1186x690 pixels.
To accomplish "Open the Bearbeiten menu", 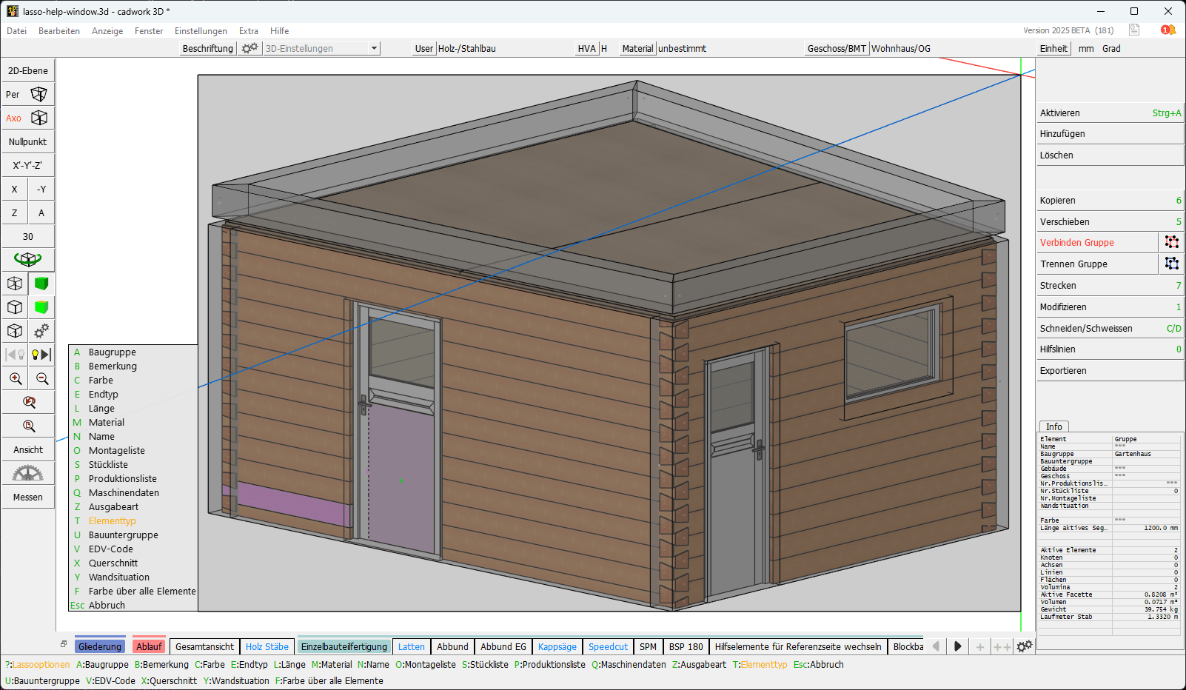I will tap(59, 31).
